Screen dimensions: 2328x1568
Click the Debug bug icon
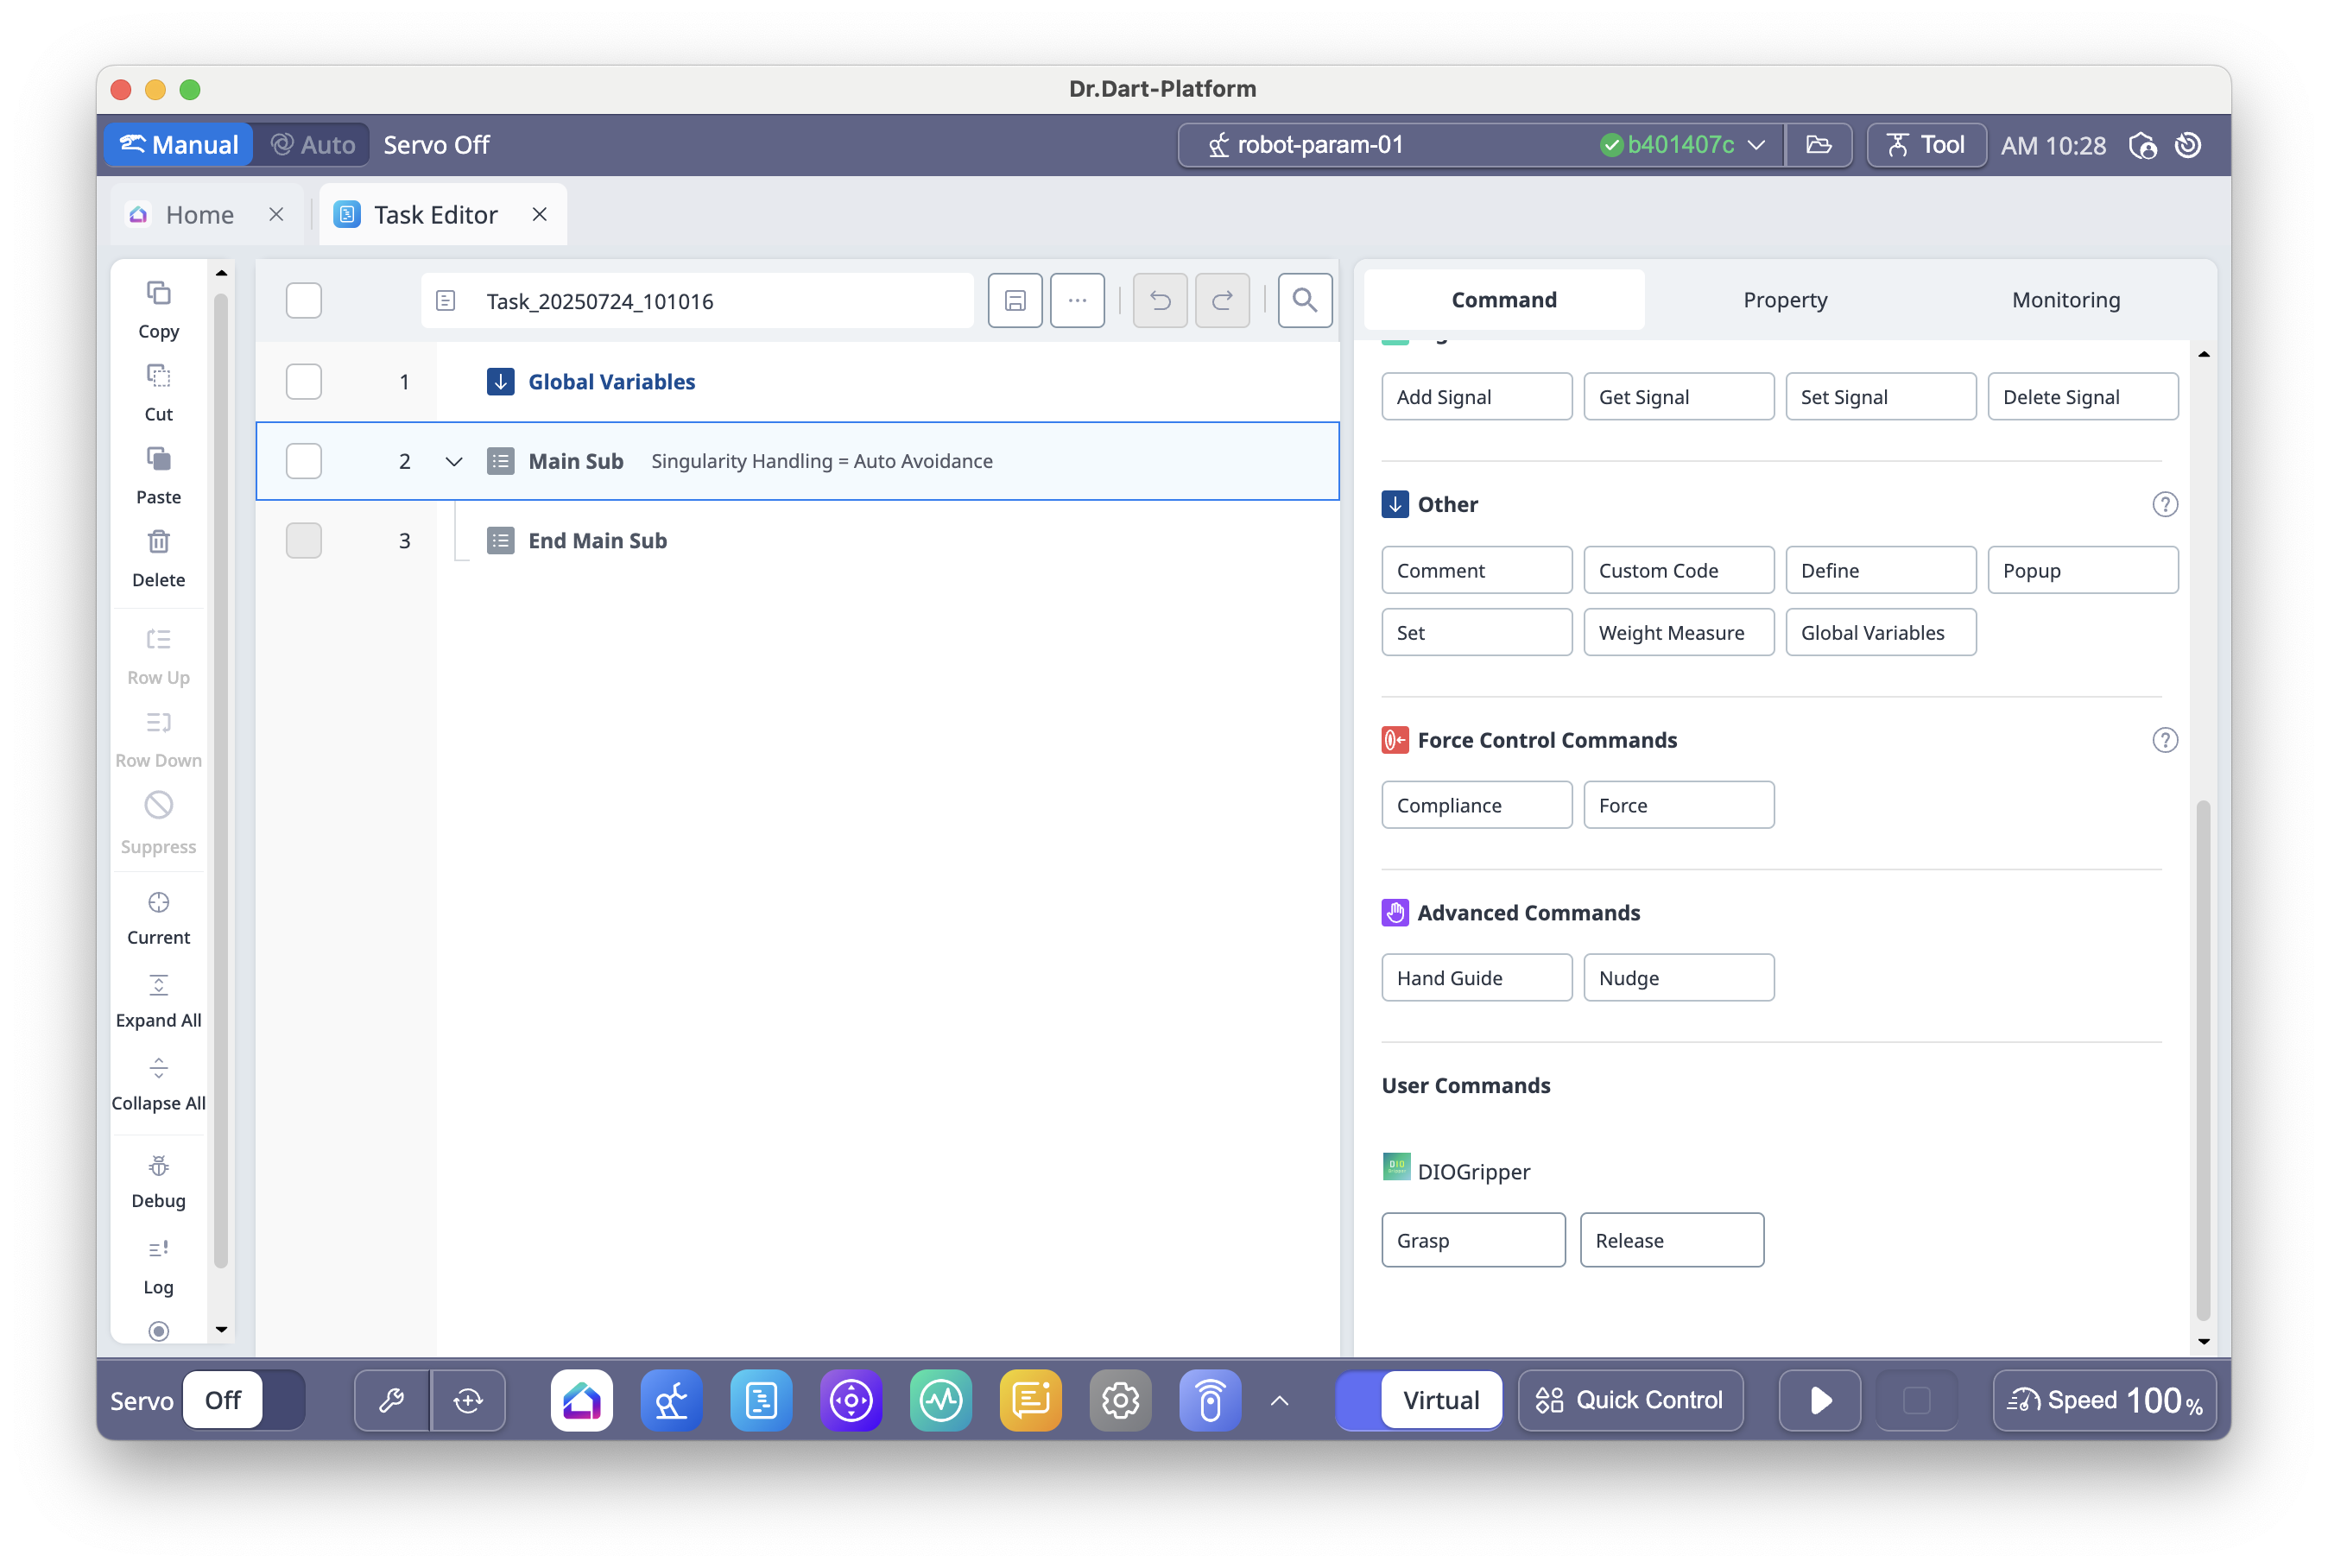coord(158,1166)
